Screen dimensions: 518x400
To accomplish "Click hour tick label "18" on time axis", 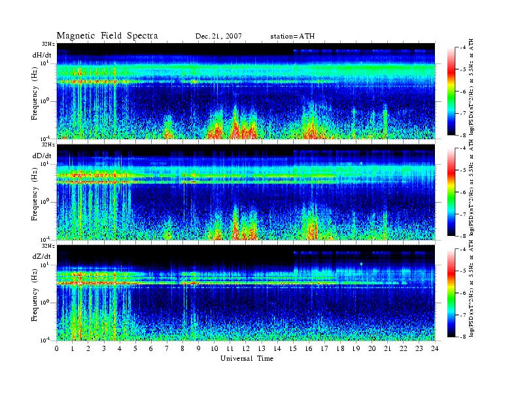I will (340, 348).
